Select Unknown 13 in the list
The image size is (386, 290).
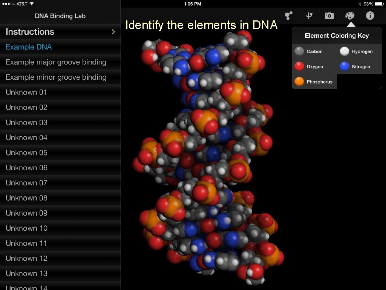coord(26,273)
